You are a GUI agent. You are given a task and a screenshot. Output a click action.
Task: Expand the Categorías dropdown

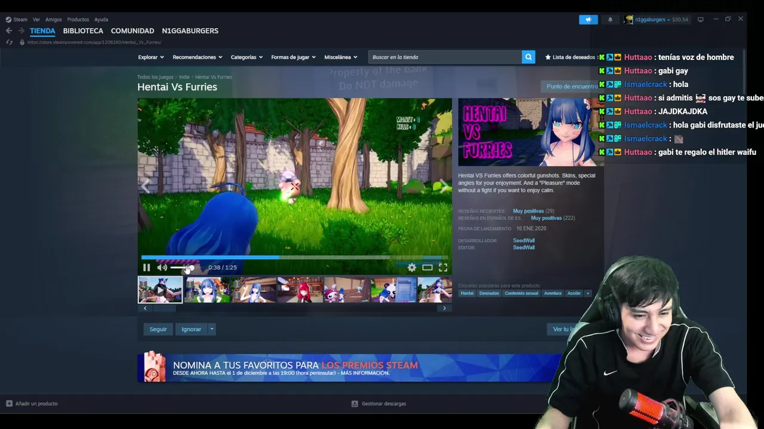click(x=247, y=57)
